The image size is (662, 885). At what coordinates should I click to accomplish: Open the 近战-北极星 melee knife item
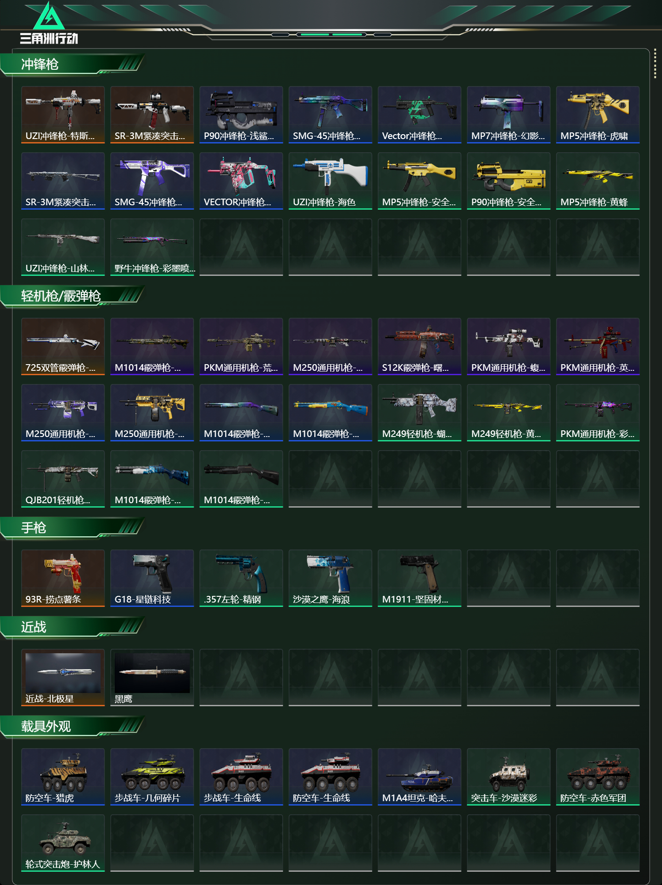pyautogui.click(x=63, y=678)
